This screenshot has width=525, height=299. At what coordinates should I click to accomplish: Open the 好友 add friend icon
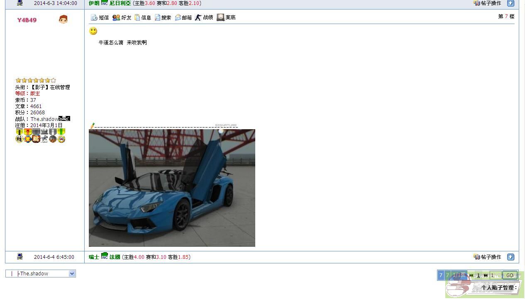tap(122, 17)
